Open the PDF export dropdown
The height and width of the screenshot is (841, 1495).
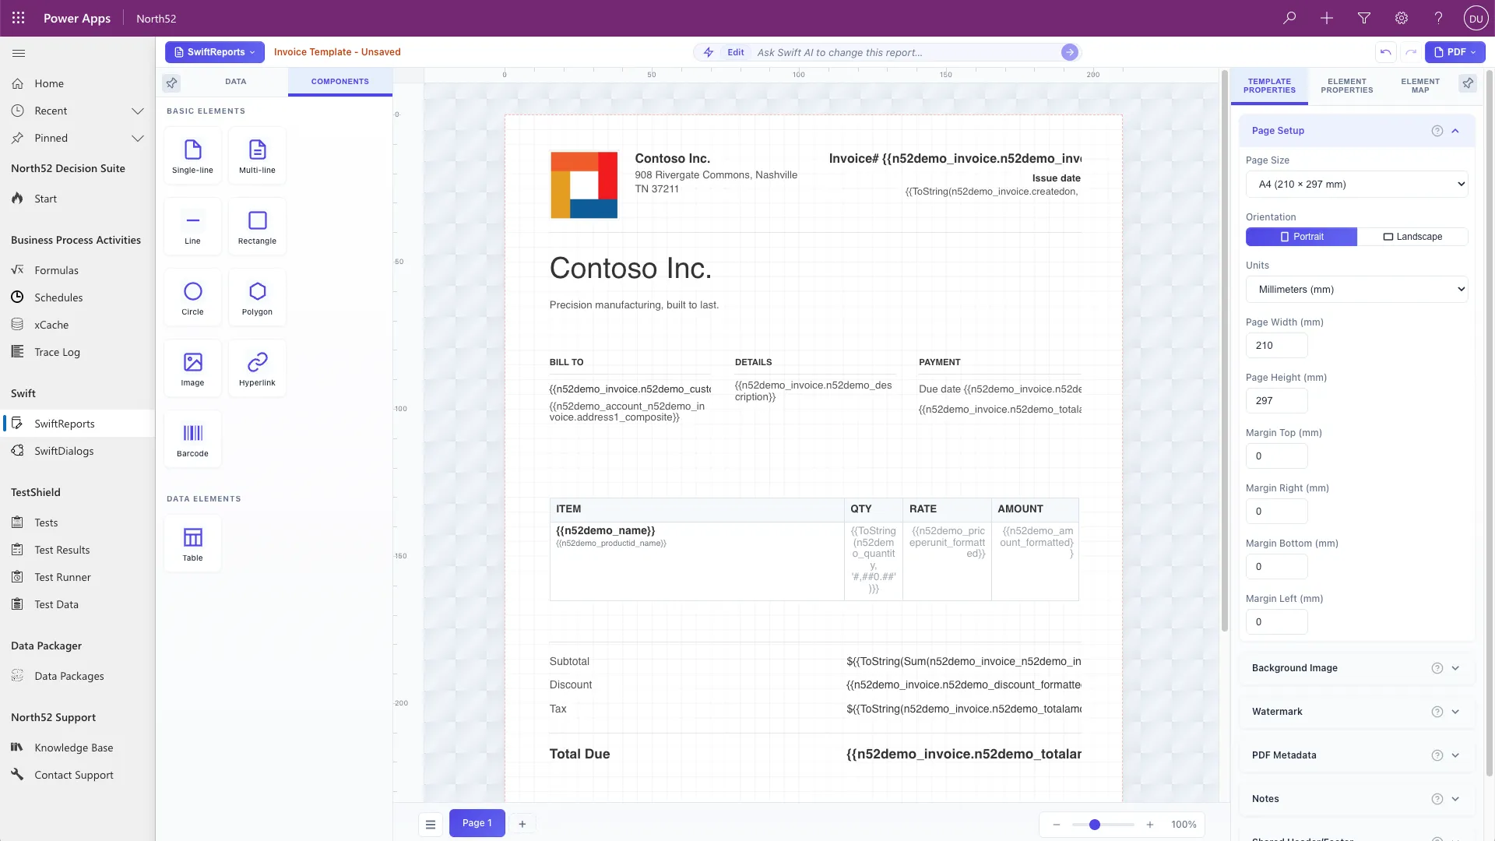pyautogui.click(x=1455, y=52)
